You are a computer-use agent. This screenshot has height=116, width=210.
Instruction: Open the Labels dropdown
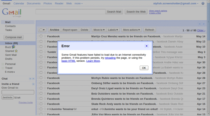click(113, 30)
